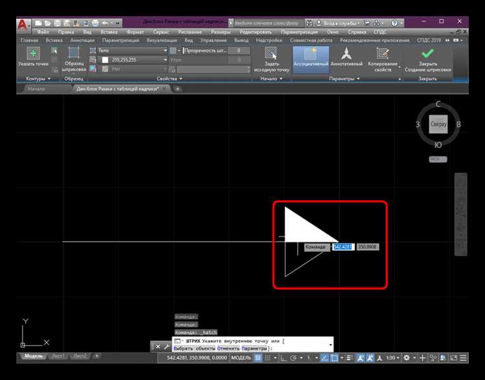Open the hatch type dropdown showing Тело
Image resolution: width=485 pixels, height=380 pixels.
[x=133, y=50]
